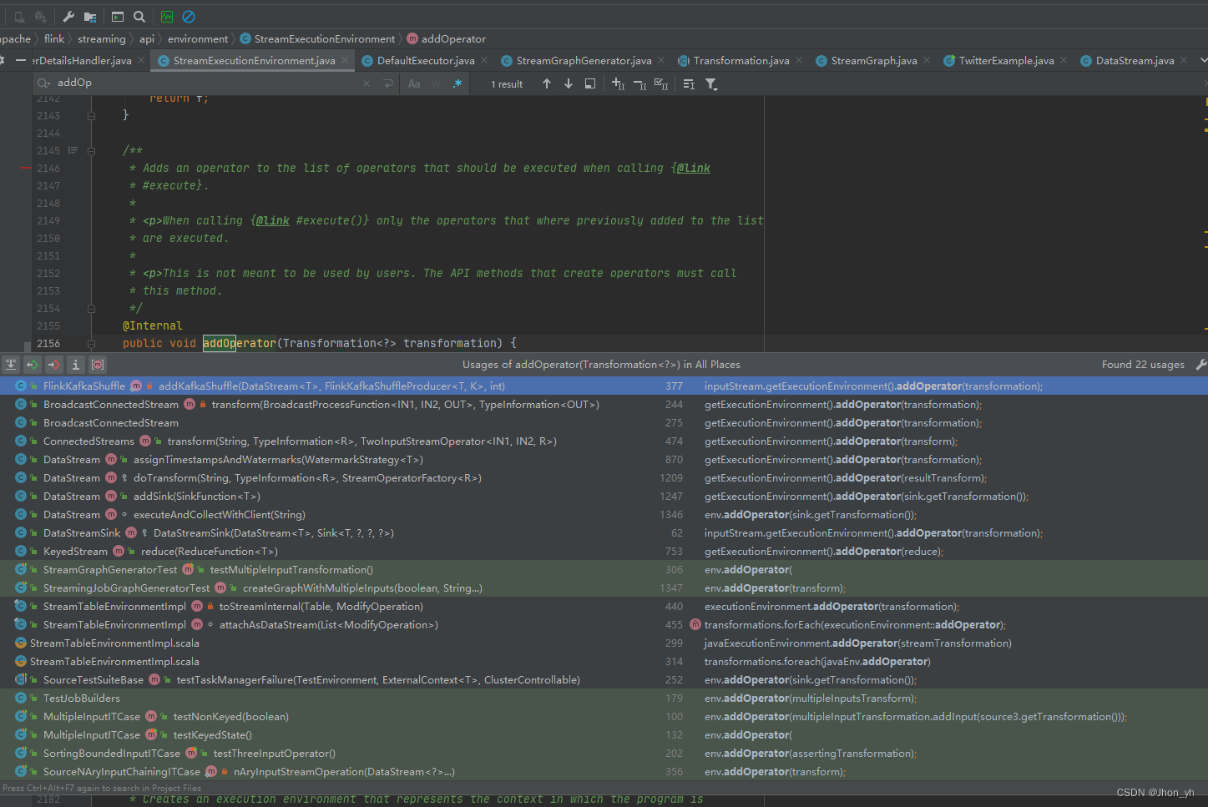Clear the find bar text
Screen dimensions: 1208x807
(366, 83)
